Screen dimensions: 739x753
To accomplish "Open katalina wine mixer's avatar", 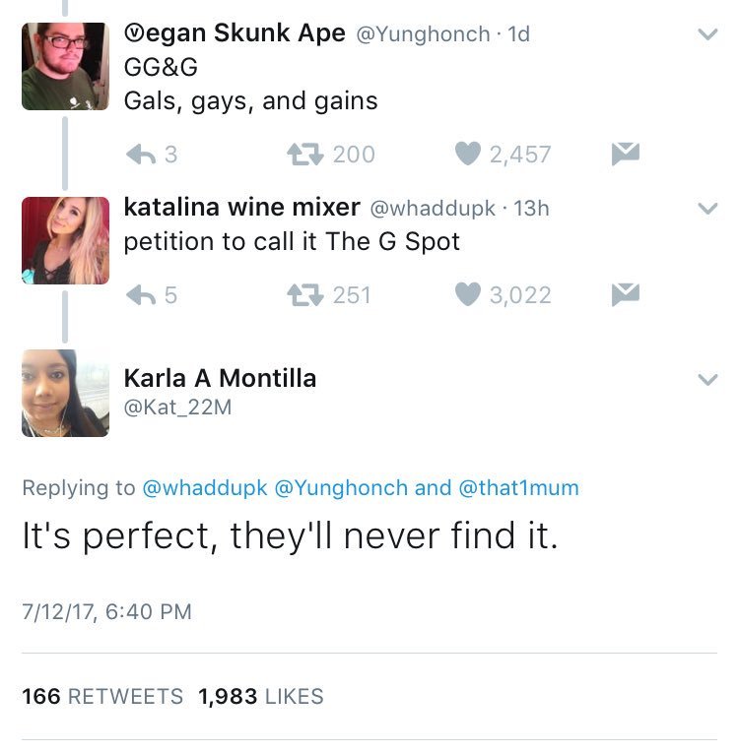I will [65, 240].
